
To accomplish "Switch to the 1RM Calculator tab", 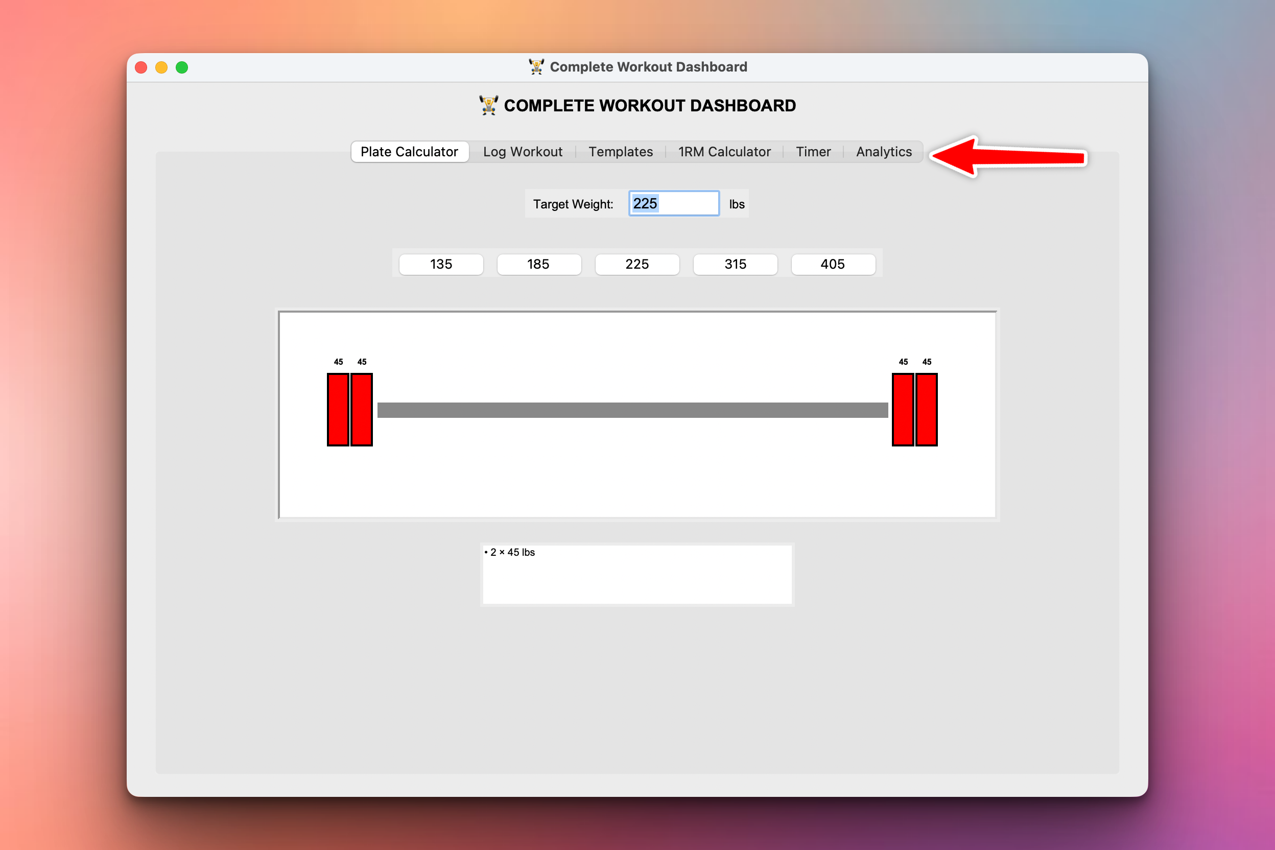I will (x=724, y=152).
